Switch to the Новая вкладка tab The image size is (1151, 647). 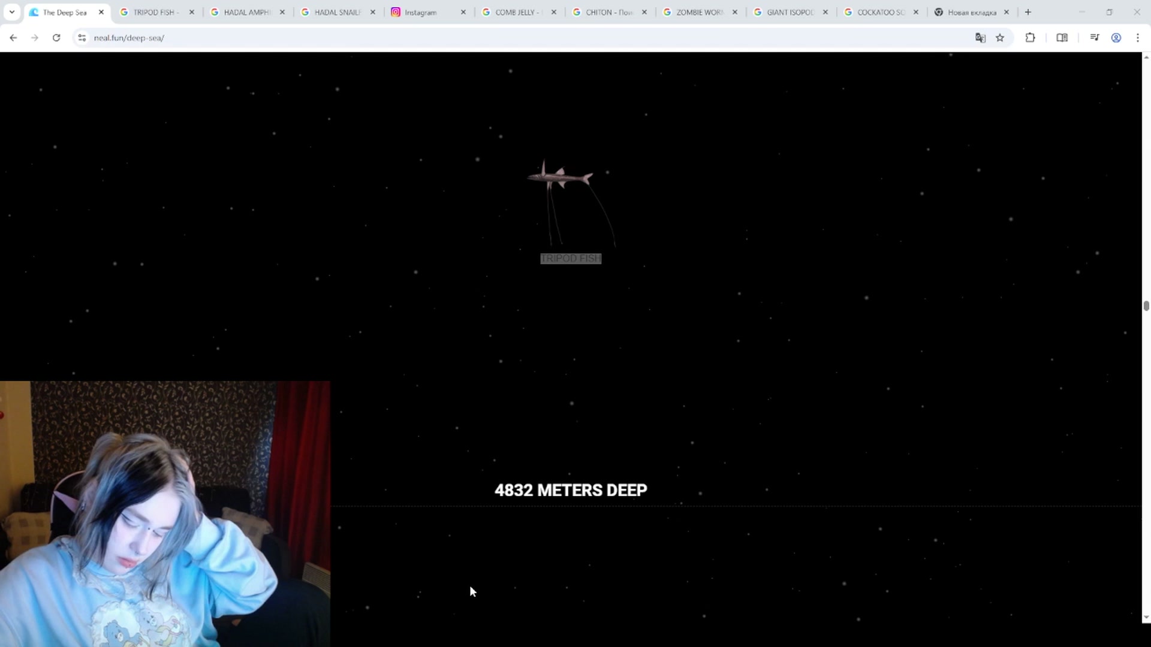pyautogui.click(x=972, y=12)
